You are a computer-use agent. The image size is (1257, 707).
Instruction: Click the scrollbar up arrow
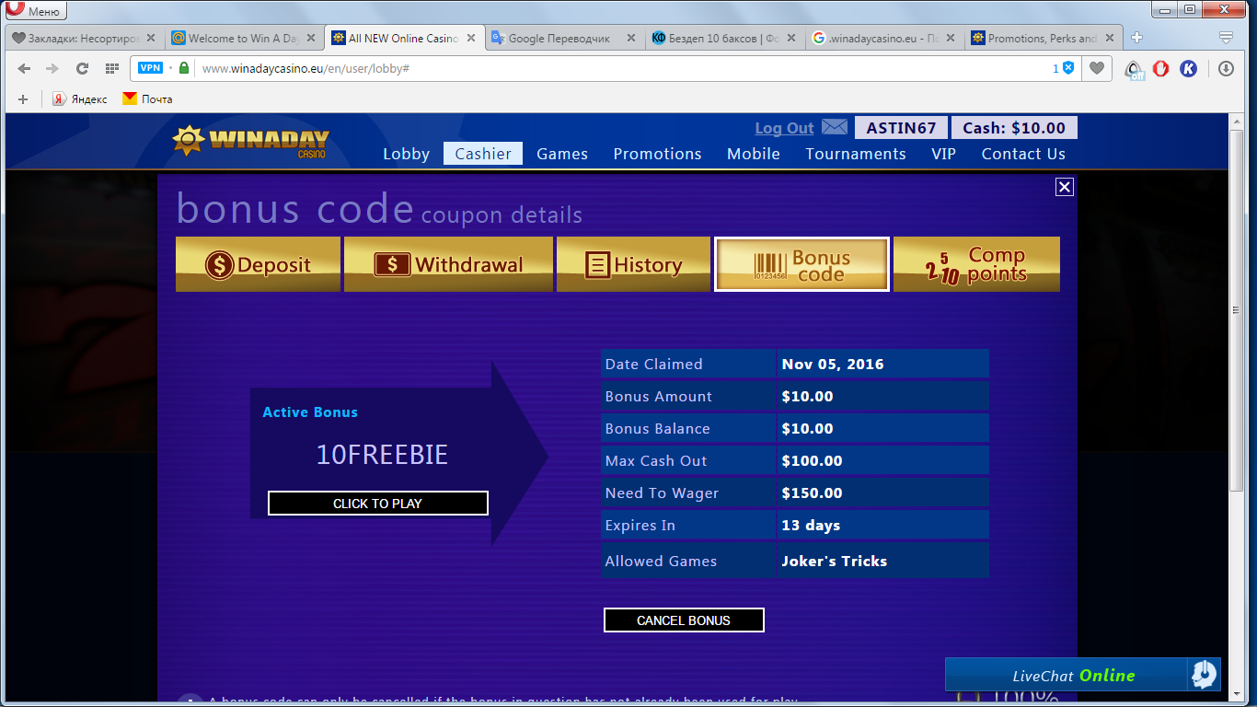point(1238,121)
